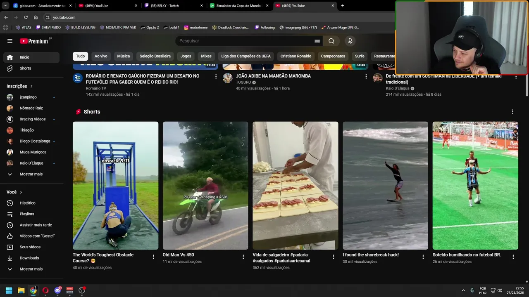Screen dimensions: 529x297
Task: Select the Ao vivo filter chip
Action: [101, 56]
